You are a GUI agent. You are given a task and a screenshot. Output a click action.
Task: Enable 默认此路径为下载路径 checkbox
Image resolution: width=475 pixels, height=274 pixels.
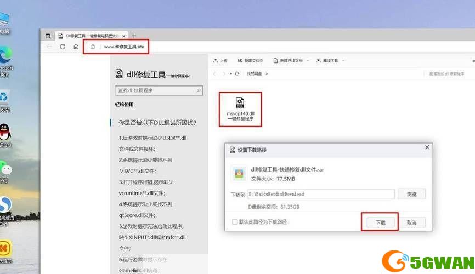[x=235, y=222]
